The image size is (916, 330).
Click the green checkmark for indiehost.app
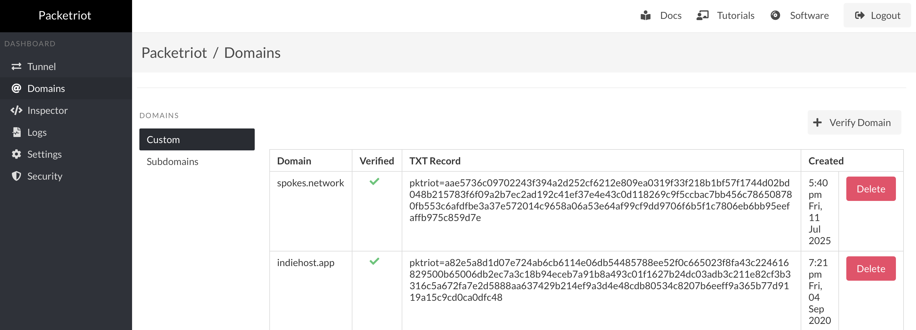[x=374, y=261]
